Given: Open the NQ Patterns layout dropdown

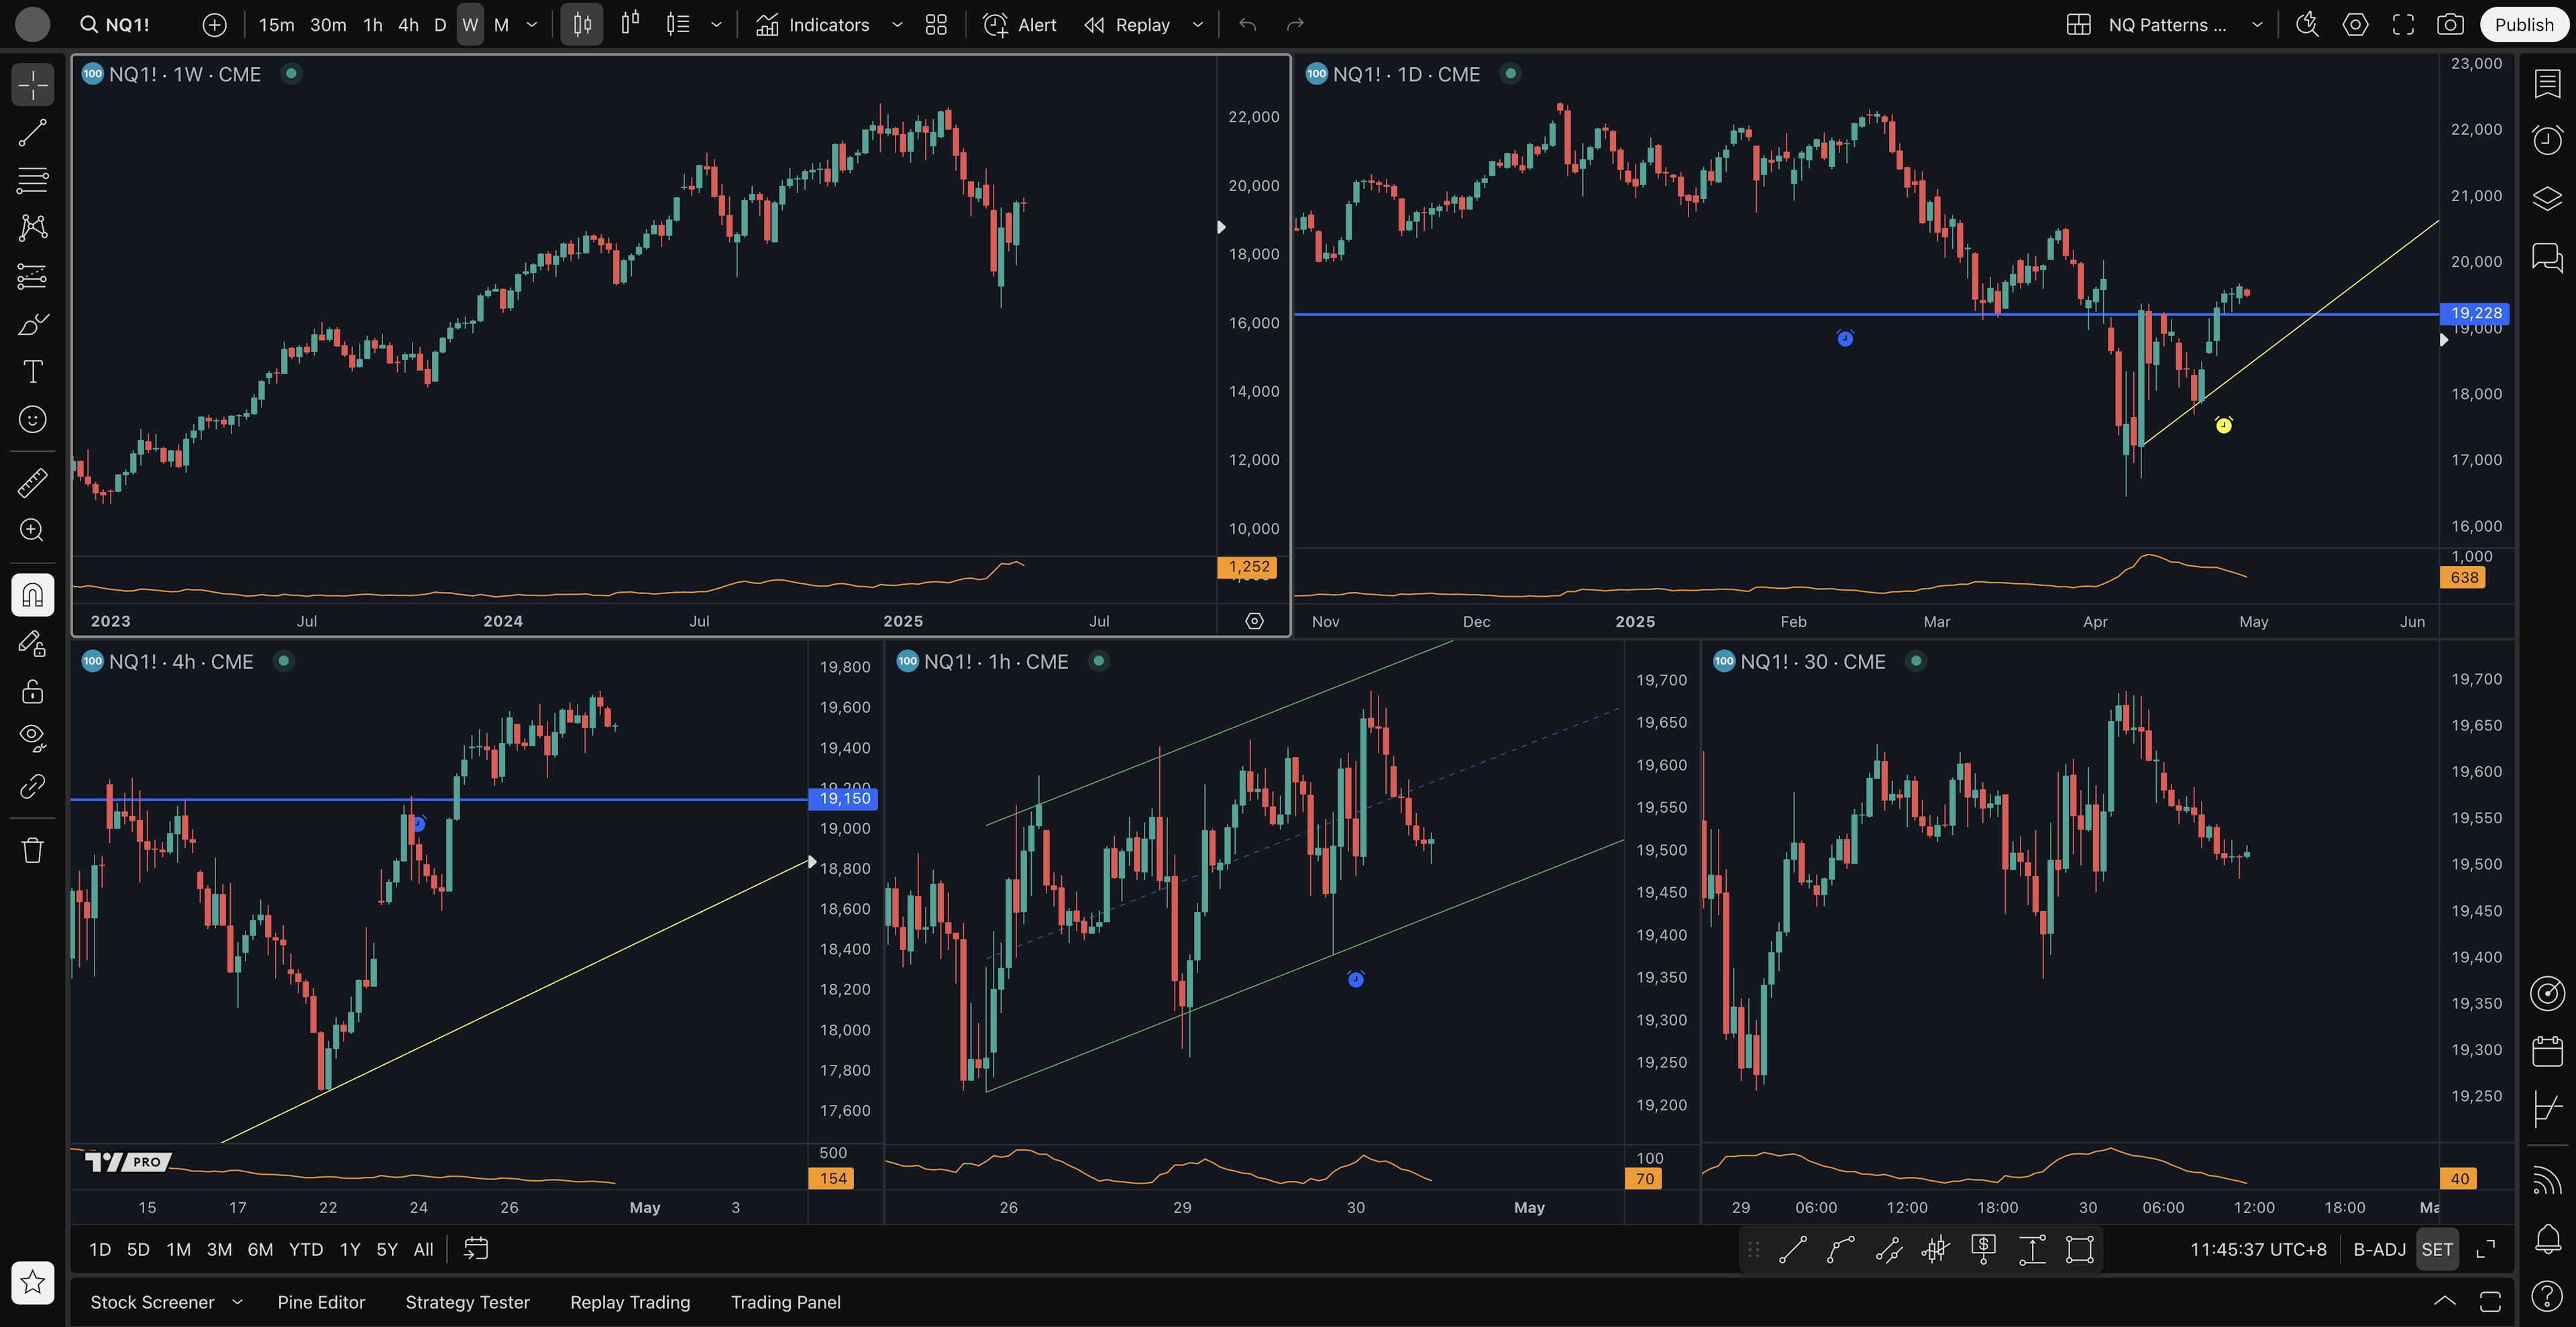Looking at the screenshot, I should tap(2257, 25).
